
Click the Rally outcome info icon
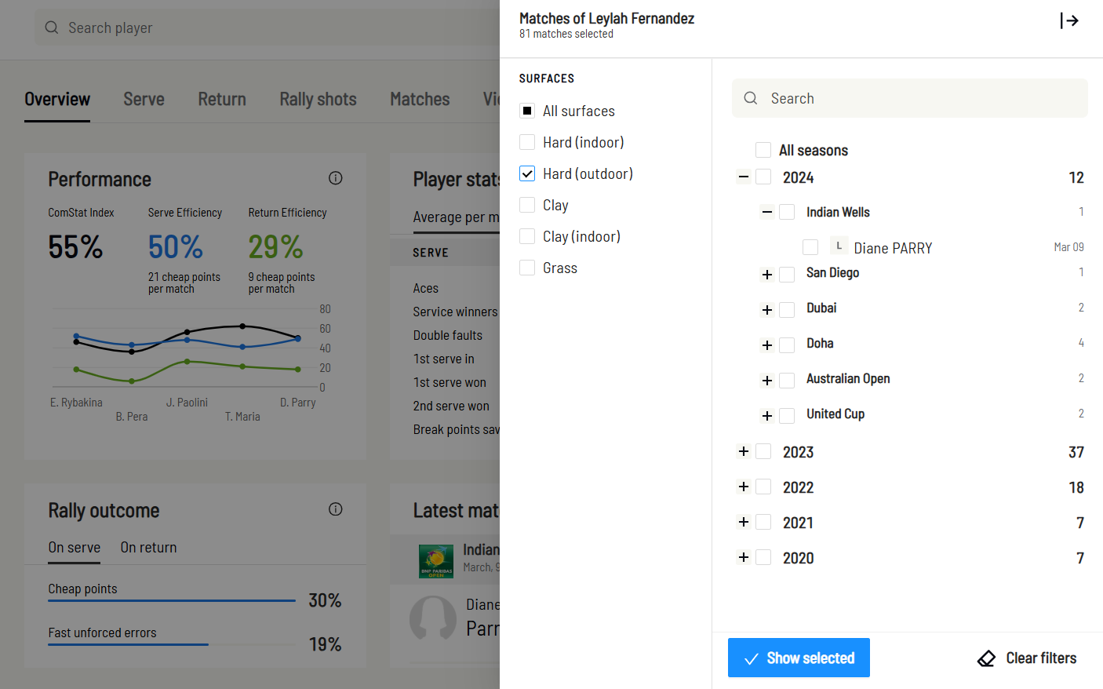click(x=335, y=509)
